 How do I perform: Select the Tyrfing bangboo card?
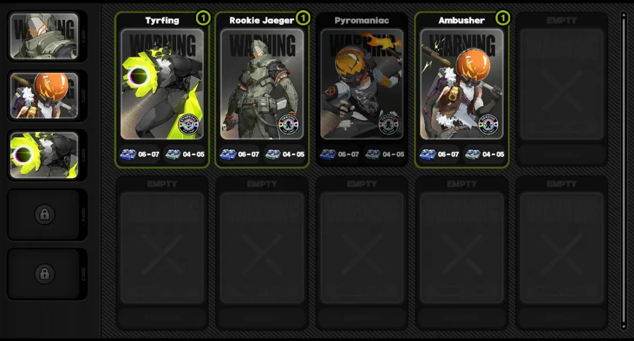(162, 90)
